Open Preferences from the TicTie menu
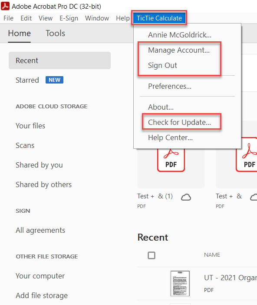257x305 pixels. [x=170, y=86]
